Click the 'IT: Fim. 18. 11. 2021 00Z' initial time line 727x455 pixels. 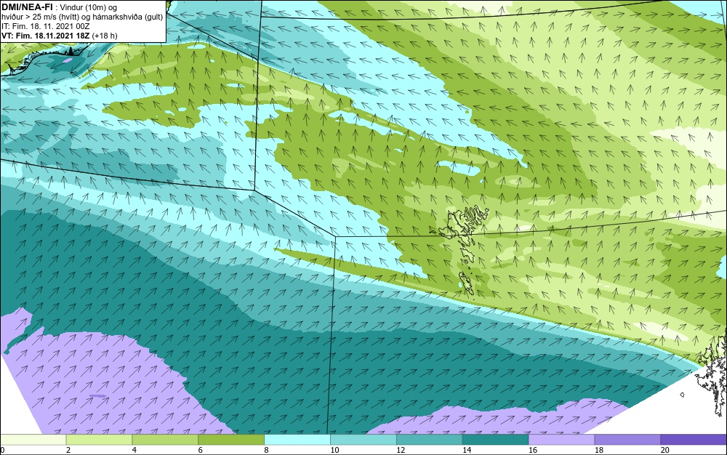click(45, 26)
